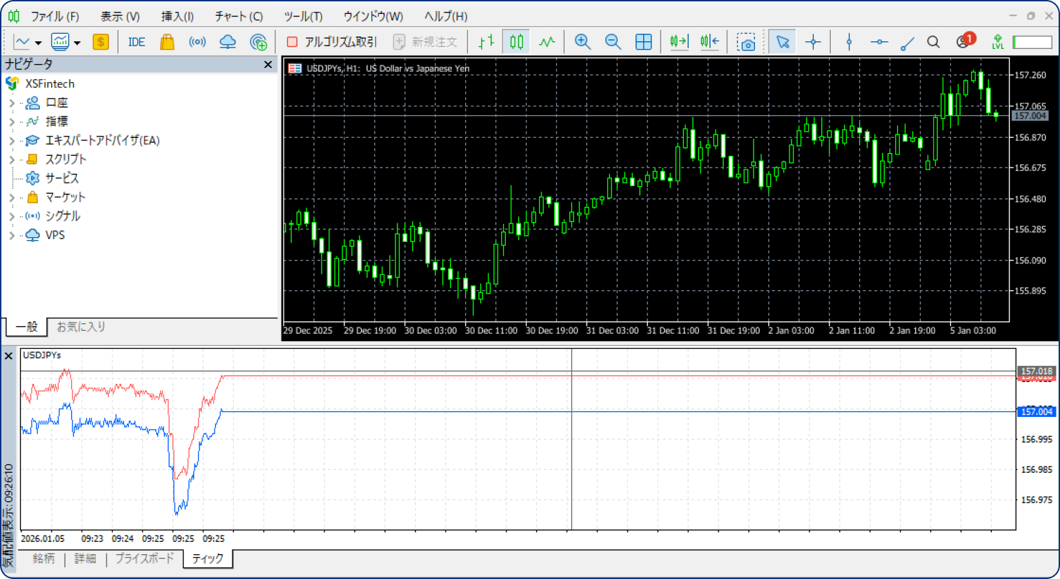Open the IDE MetaEditor button
The width and height of the screenshot is (1060, 579).
pos(137,42)
